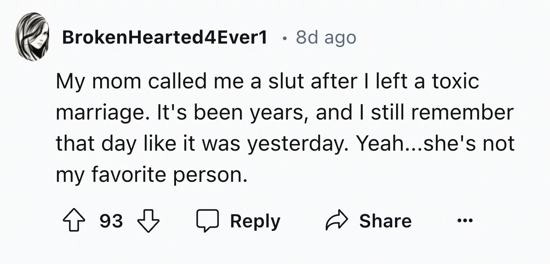Image resolution: width=550 pixels, height=264 pixels.
Task: Click the vote count 93
Action: [111, 221]
